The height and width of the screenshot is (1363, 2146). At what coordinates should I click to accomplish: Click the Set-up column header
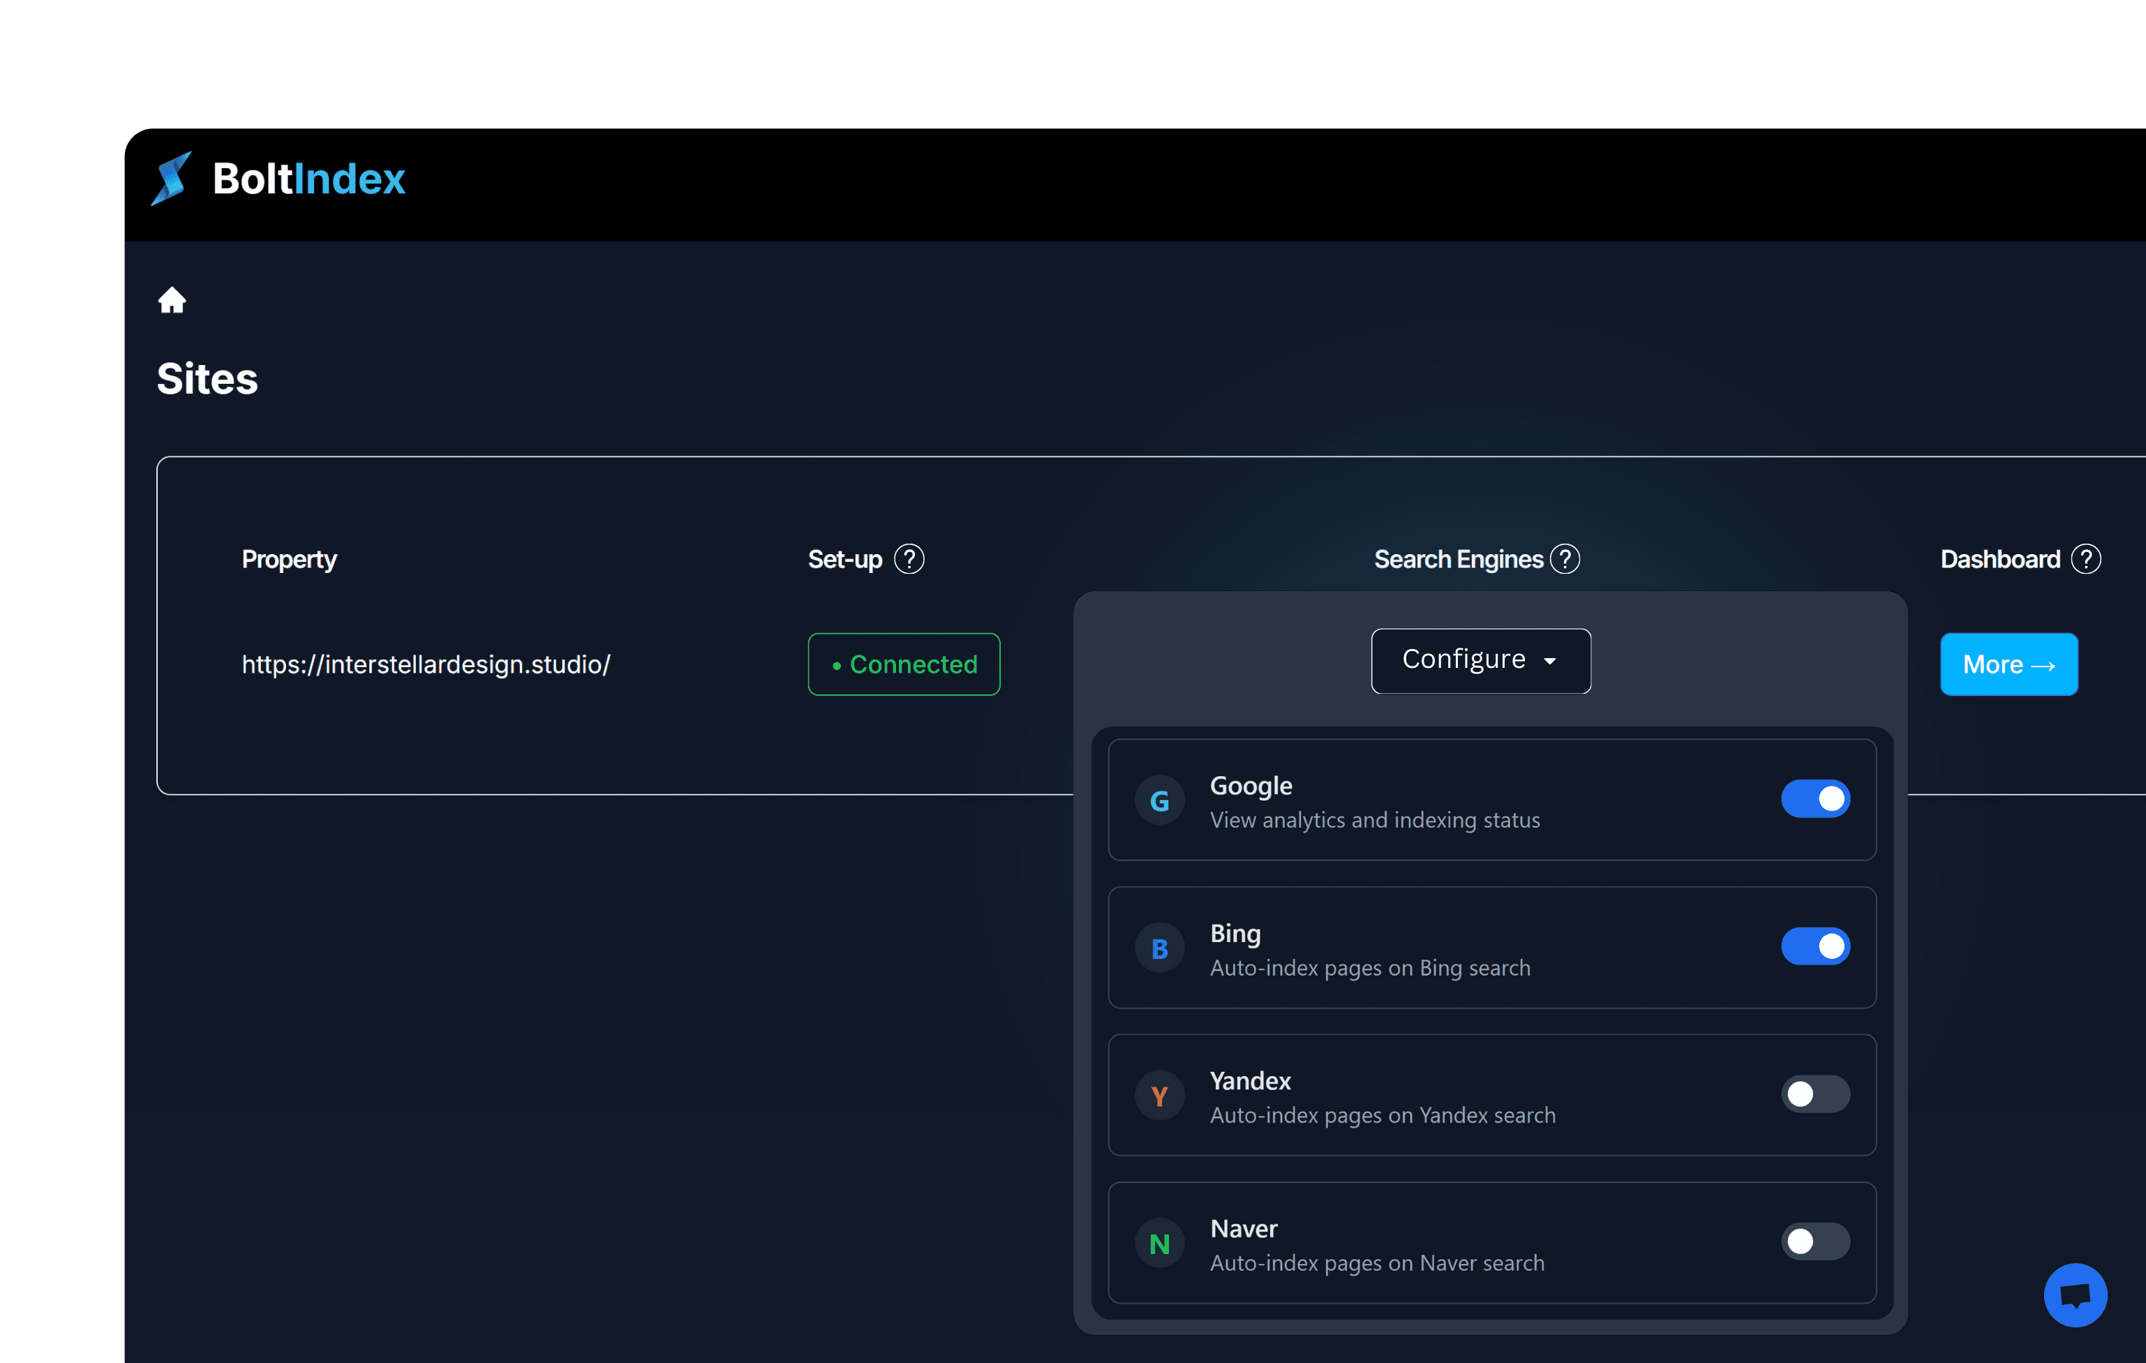click(845, 560)
